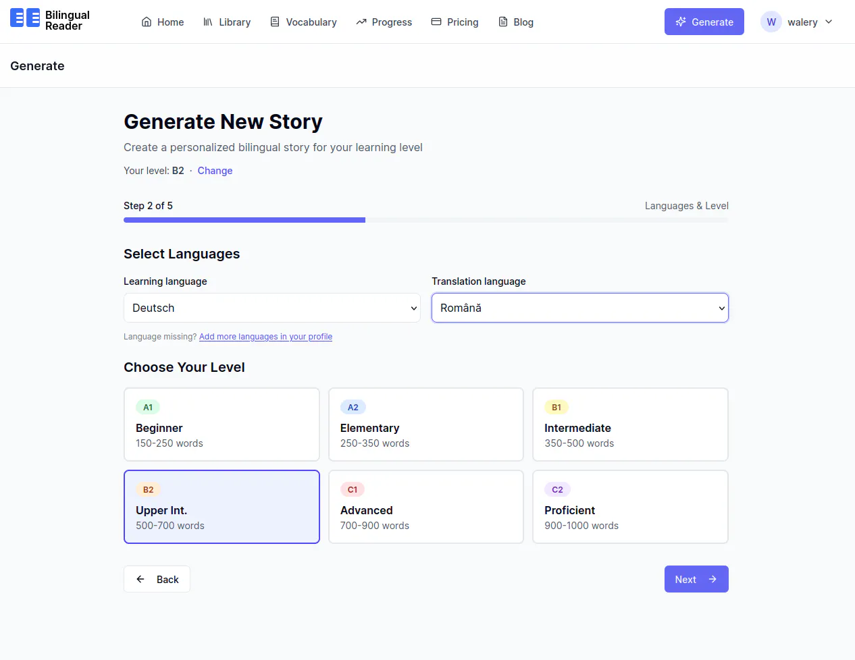Screen dimensions: 855x660
Task: Follow Add more languages in your profile link
Action: click(265, 337)
